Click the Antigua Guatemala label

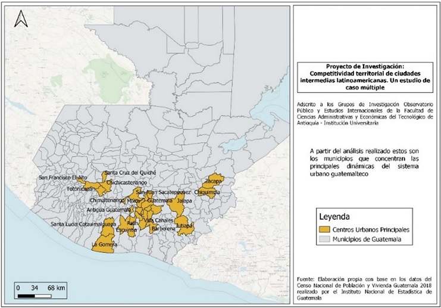click(x=109, y=210)
